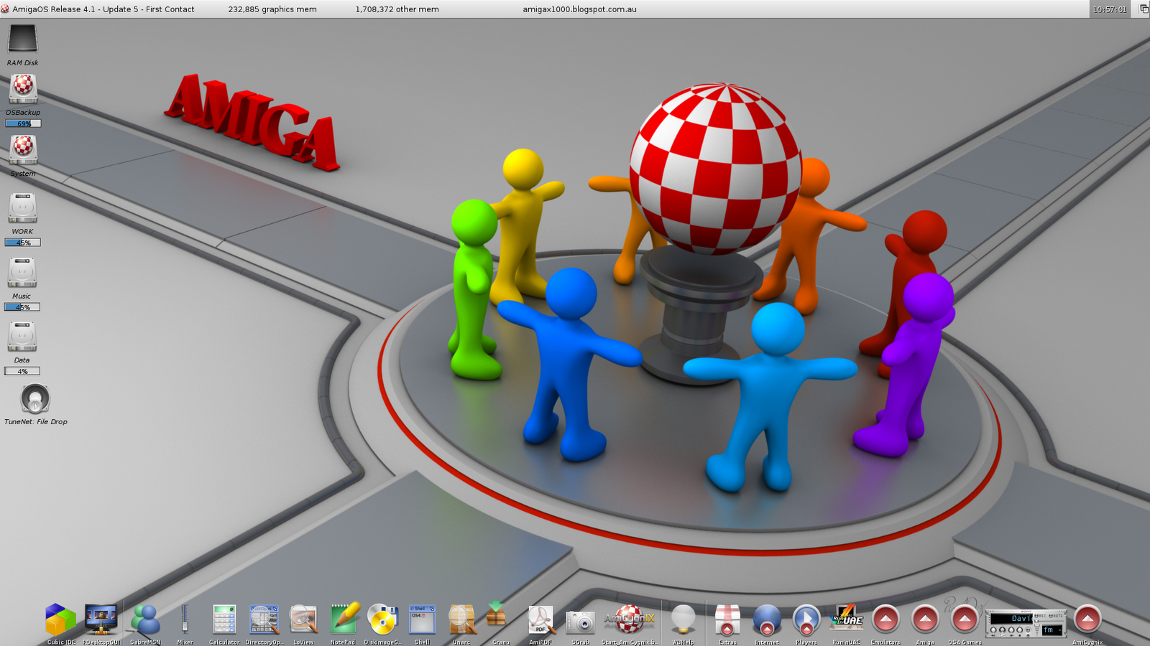This screenshot has width=1150, height=646.
Task: Expand the Internet subdock
Action: (x=767, y=619)
